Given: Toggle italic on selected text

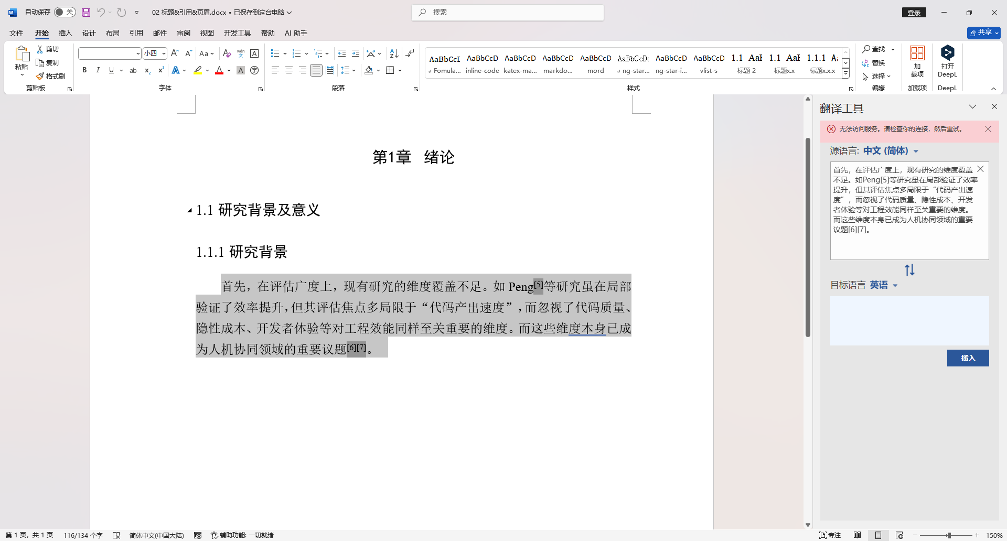Looking at the screenshot, I should [98, 70].
